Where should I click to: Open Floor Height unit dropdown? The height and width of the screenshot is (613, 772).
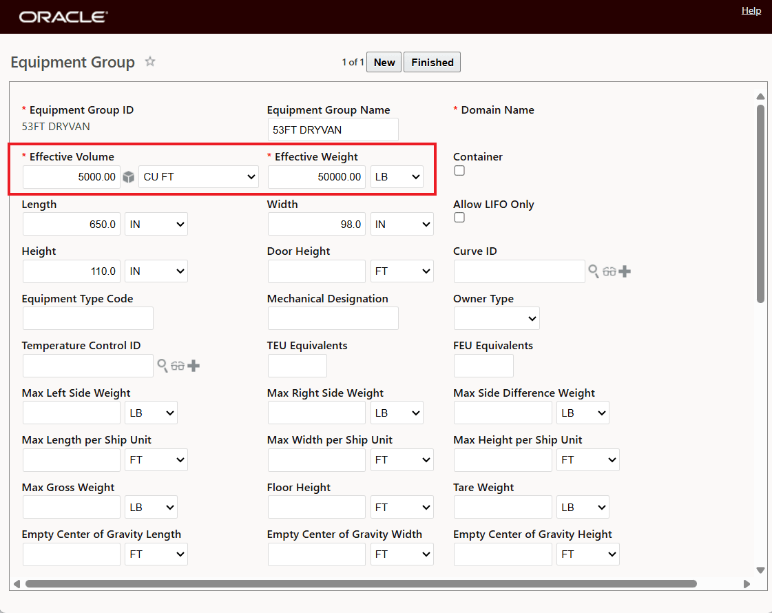pos(401,507)
